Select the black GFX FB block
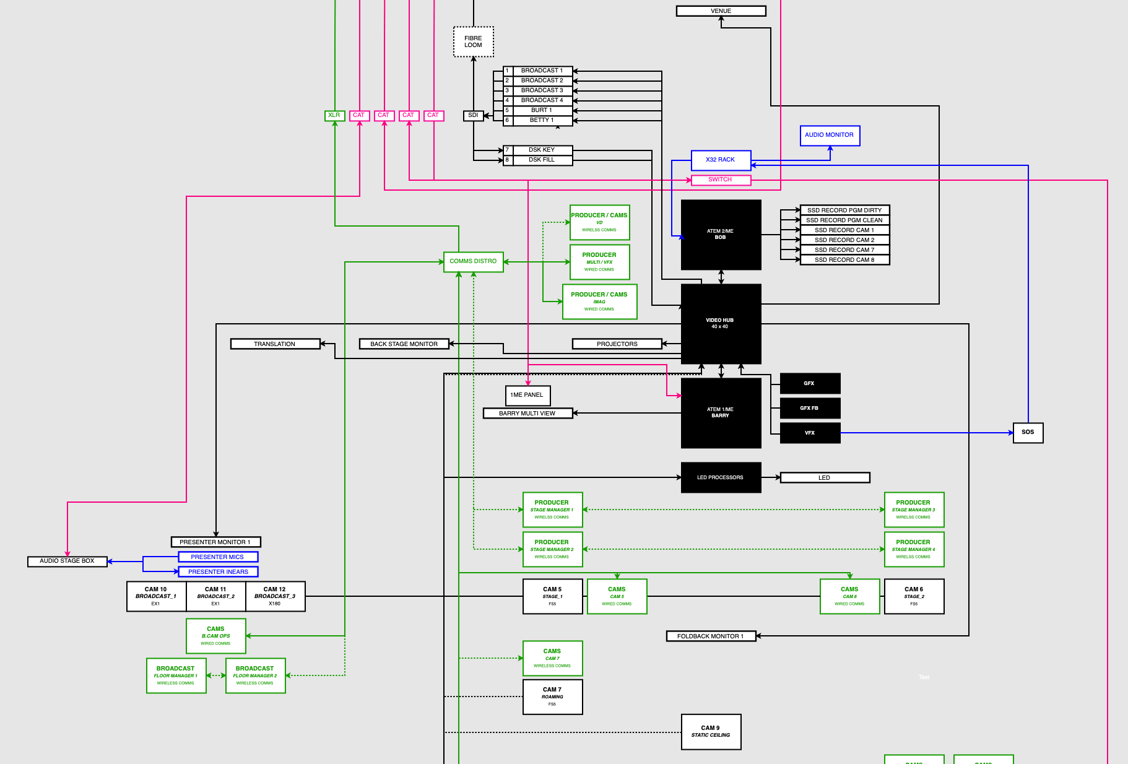 click(810, 408)
